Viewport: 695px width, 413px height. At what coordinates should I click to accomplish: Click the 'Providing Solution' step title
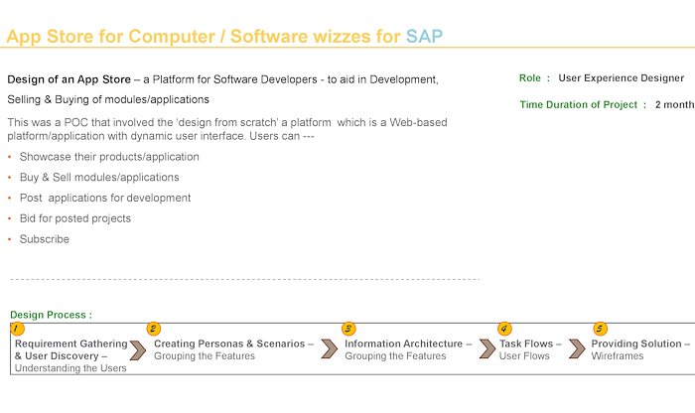click(636, 344)
